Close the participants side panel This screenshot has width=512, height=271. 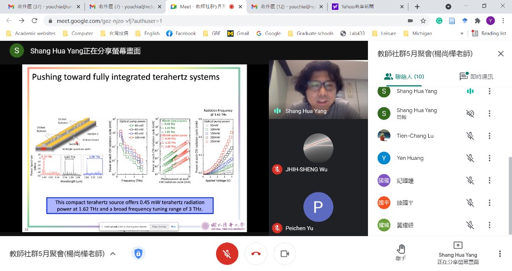(501, 54)
